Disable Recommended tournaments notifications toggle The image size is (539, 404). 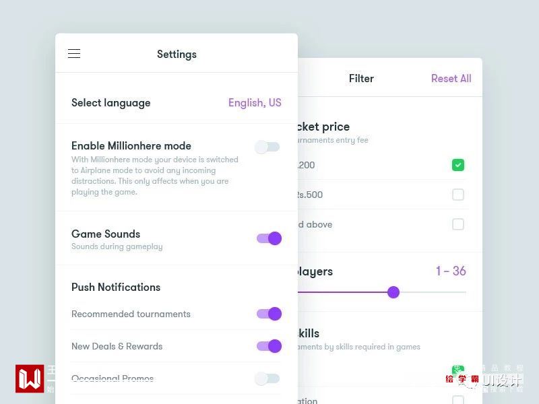tap(269, 314)
